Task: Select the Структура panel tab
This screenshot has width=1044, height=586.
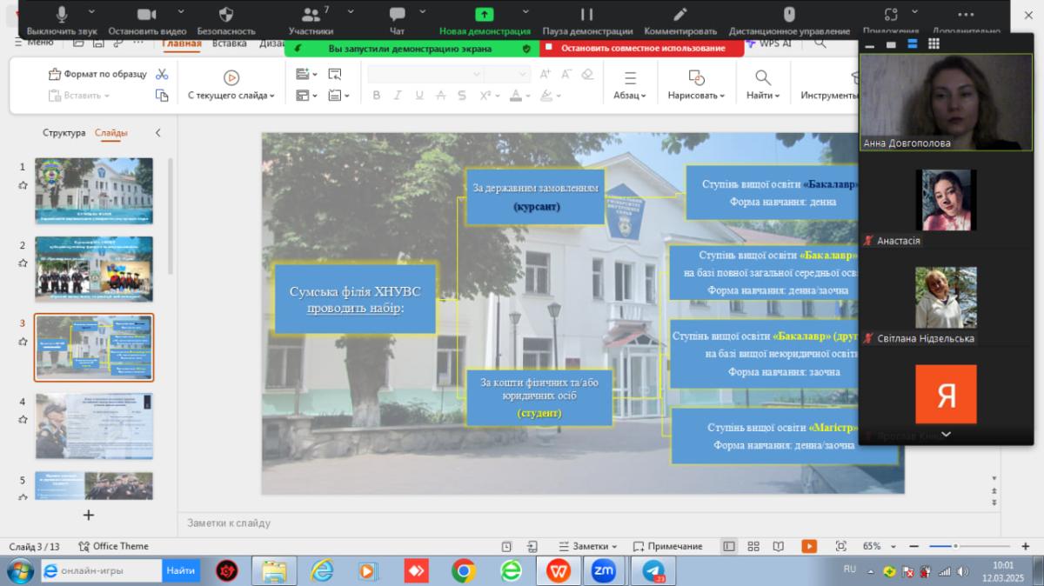Action: [x=64, y=133]
